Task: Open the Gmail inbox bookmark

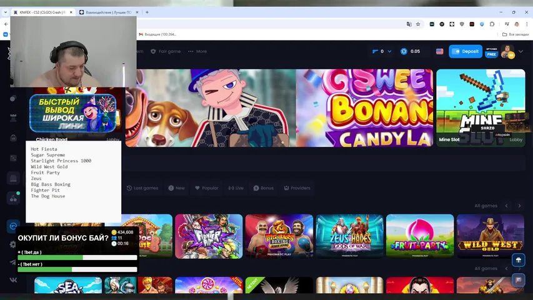Action: (x=157, y=34)
